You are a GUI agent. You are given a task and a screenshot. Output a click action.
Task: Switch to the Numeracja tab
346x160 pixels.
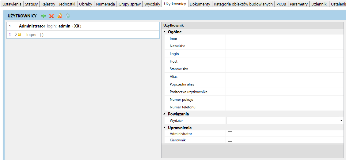[x=105, y=4]
